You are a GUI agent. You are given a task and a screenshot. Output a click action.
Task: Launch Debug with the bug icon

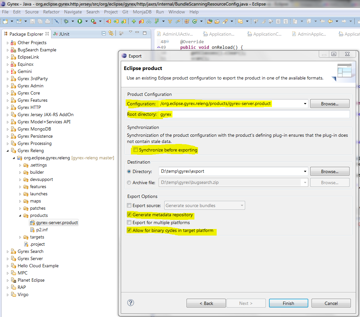[x=66, y=21]
